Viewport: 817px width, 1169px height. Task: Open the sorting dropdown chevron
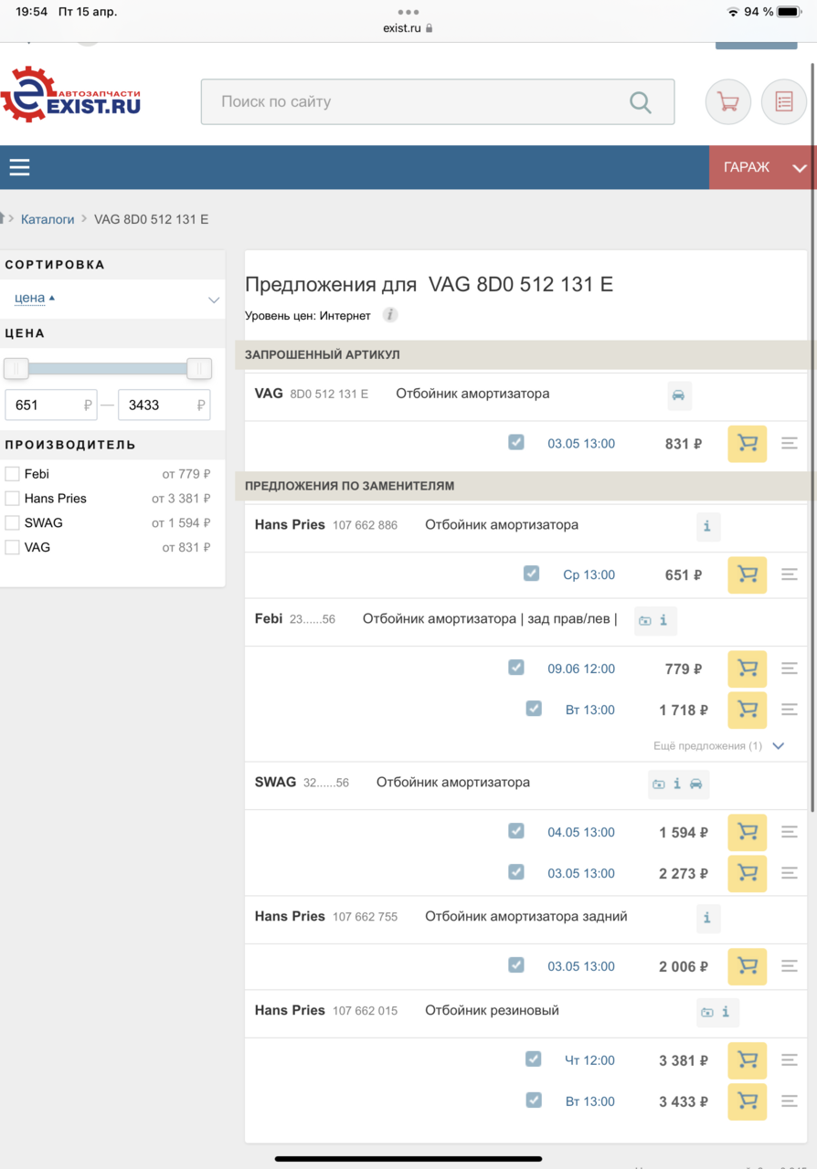point(214,300)
